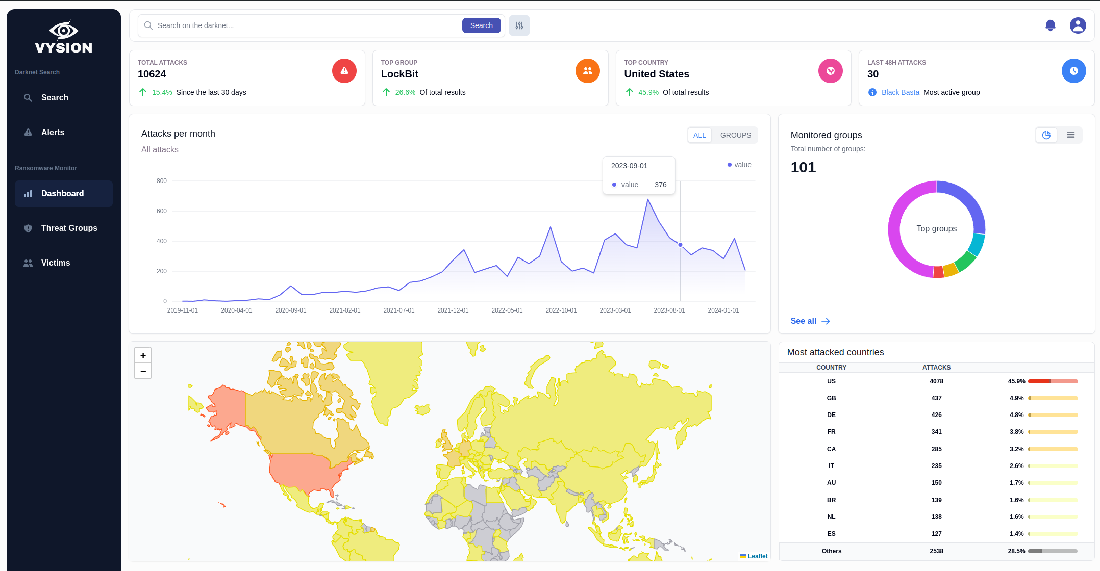The image size is (1100, 571).
Task: Click the blue clock last 48h icon
Action: coord(1073,71)
